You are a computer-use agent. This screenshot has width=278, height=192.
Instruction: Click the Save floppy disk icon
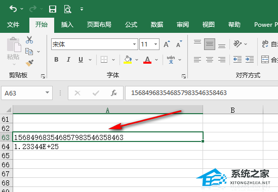(x=53, y=9)
